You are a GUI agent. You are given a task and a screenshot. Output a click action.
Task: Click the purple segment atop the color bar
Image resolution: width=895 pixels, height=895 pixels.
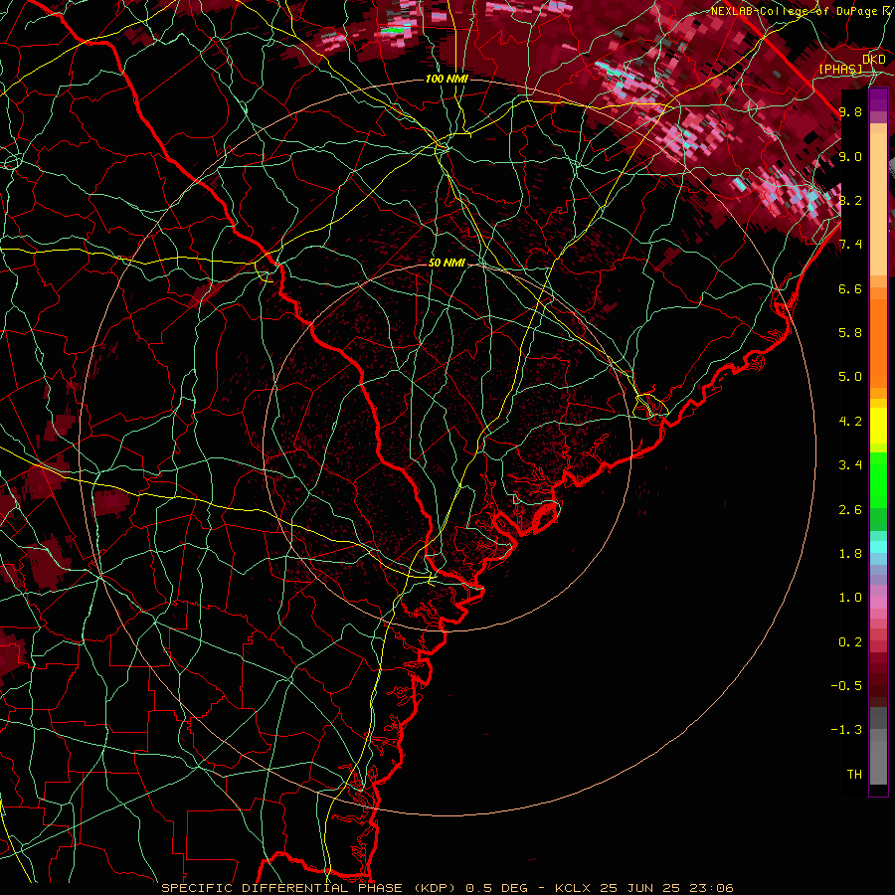click(878, 99)
